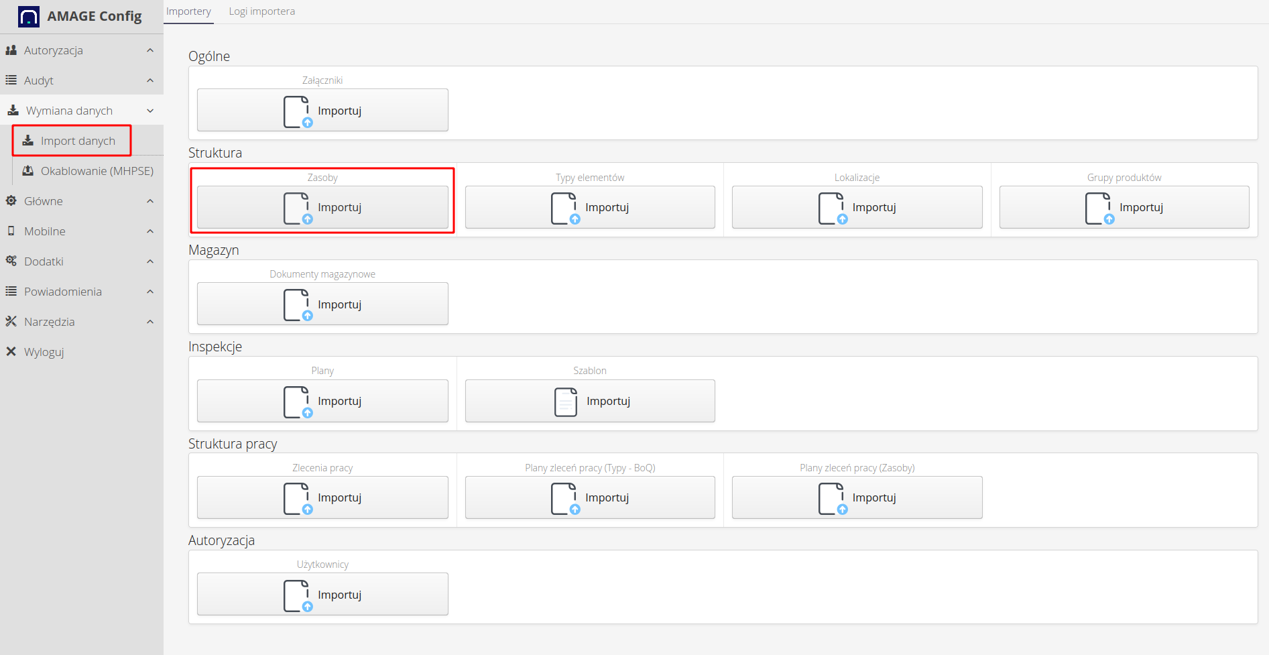
Task: Collapse the Wymiana danych menu chevron
Action: coord(150,111)
